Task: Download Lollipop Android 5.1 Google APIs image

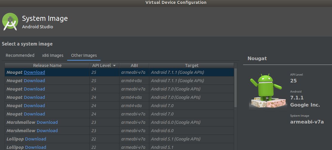Action: pos(36,139)
